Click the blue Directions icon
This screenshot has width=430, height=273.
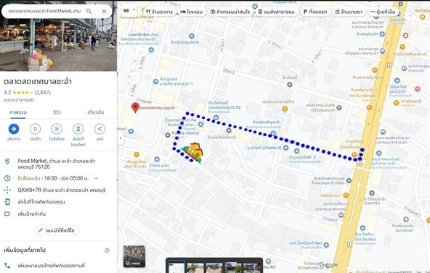tap(14, 129)
